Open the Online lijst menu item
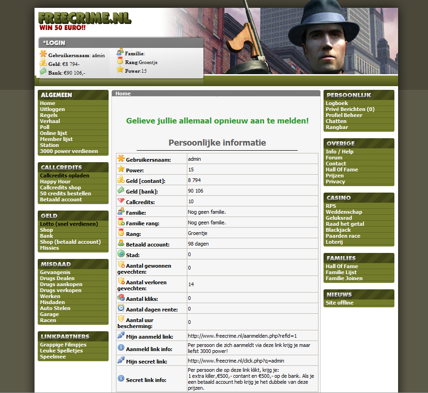The height and width of the screenshot is (393, 428). (53, 133)
